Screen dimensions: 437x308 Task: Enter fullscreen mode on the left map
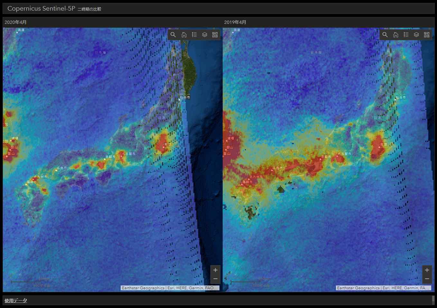click(x=215, y=34)
